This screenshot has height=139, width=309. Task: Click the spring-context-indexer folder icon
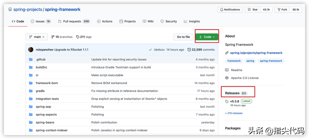[x=31, y=130]
